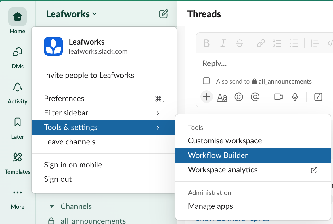This screenshot has height=224, width=333.
Task: Click the plus attach button
Action: 206,97
